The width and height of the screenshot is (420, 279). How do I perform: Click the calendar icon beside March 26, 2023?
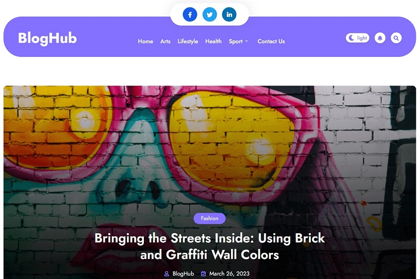(x=203, y=274)
